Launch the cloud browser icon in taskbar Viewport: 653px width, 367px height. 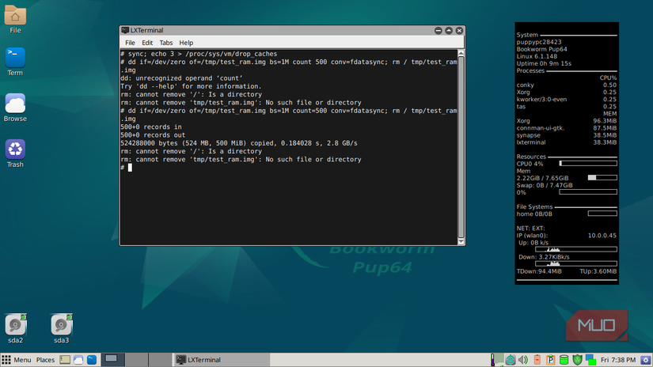click(78, 360)
